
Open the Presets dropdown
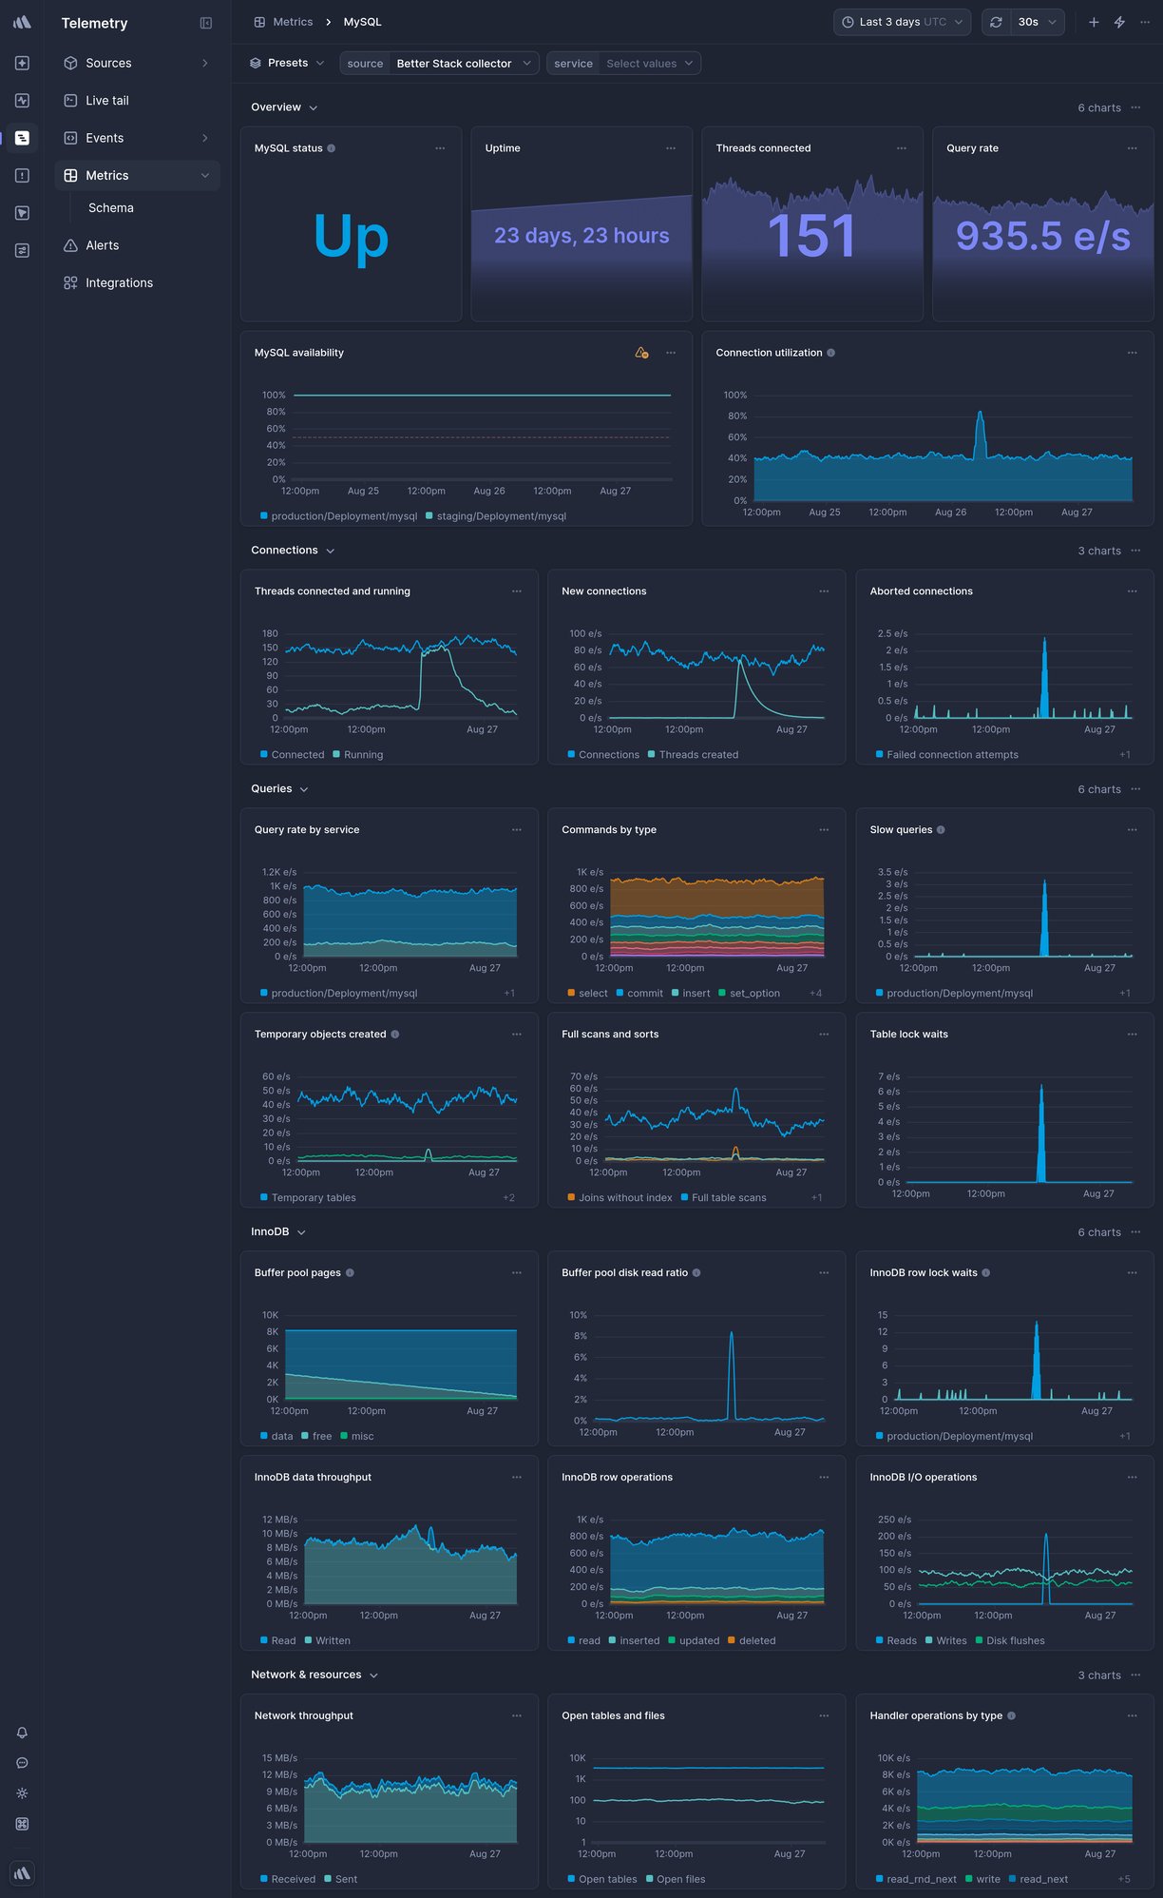[x=287, y=64]
